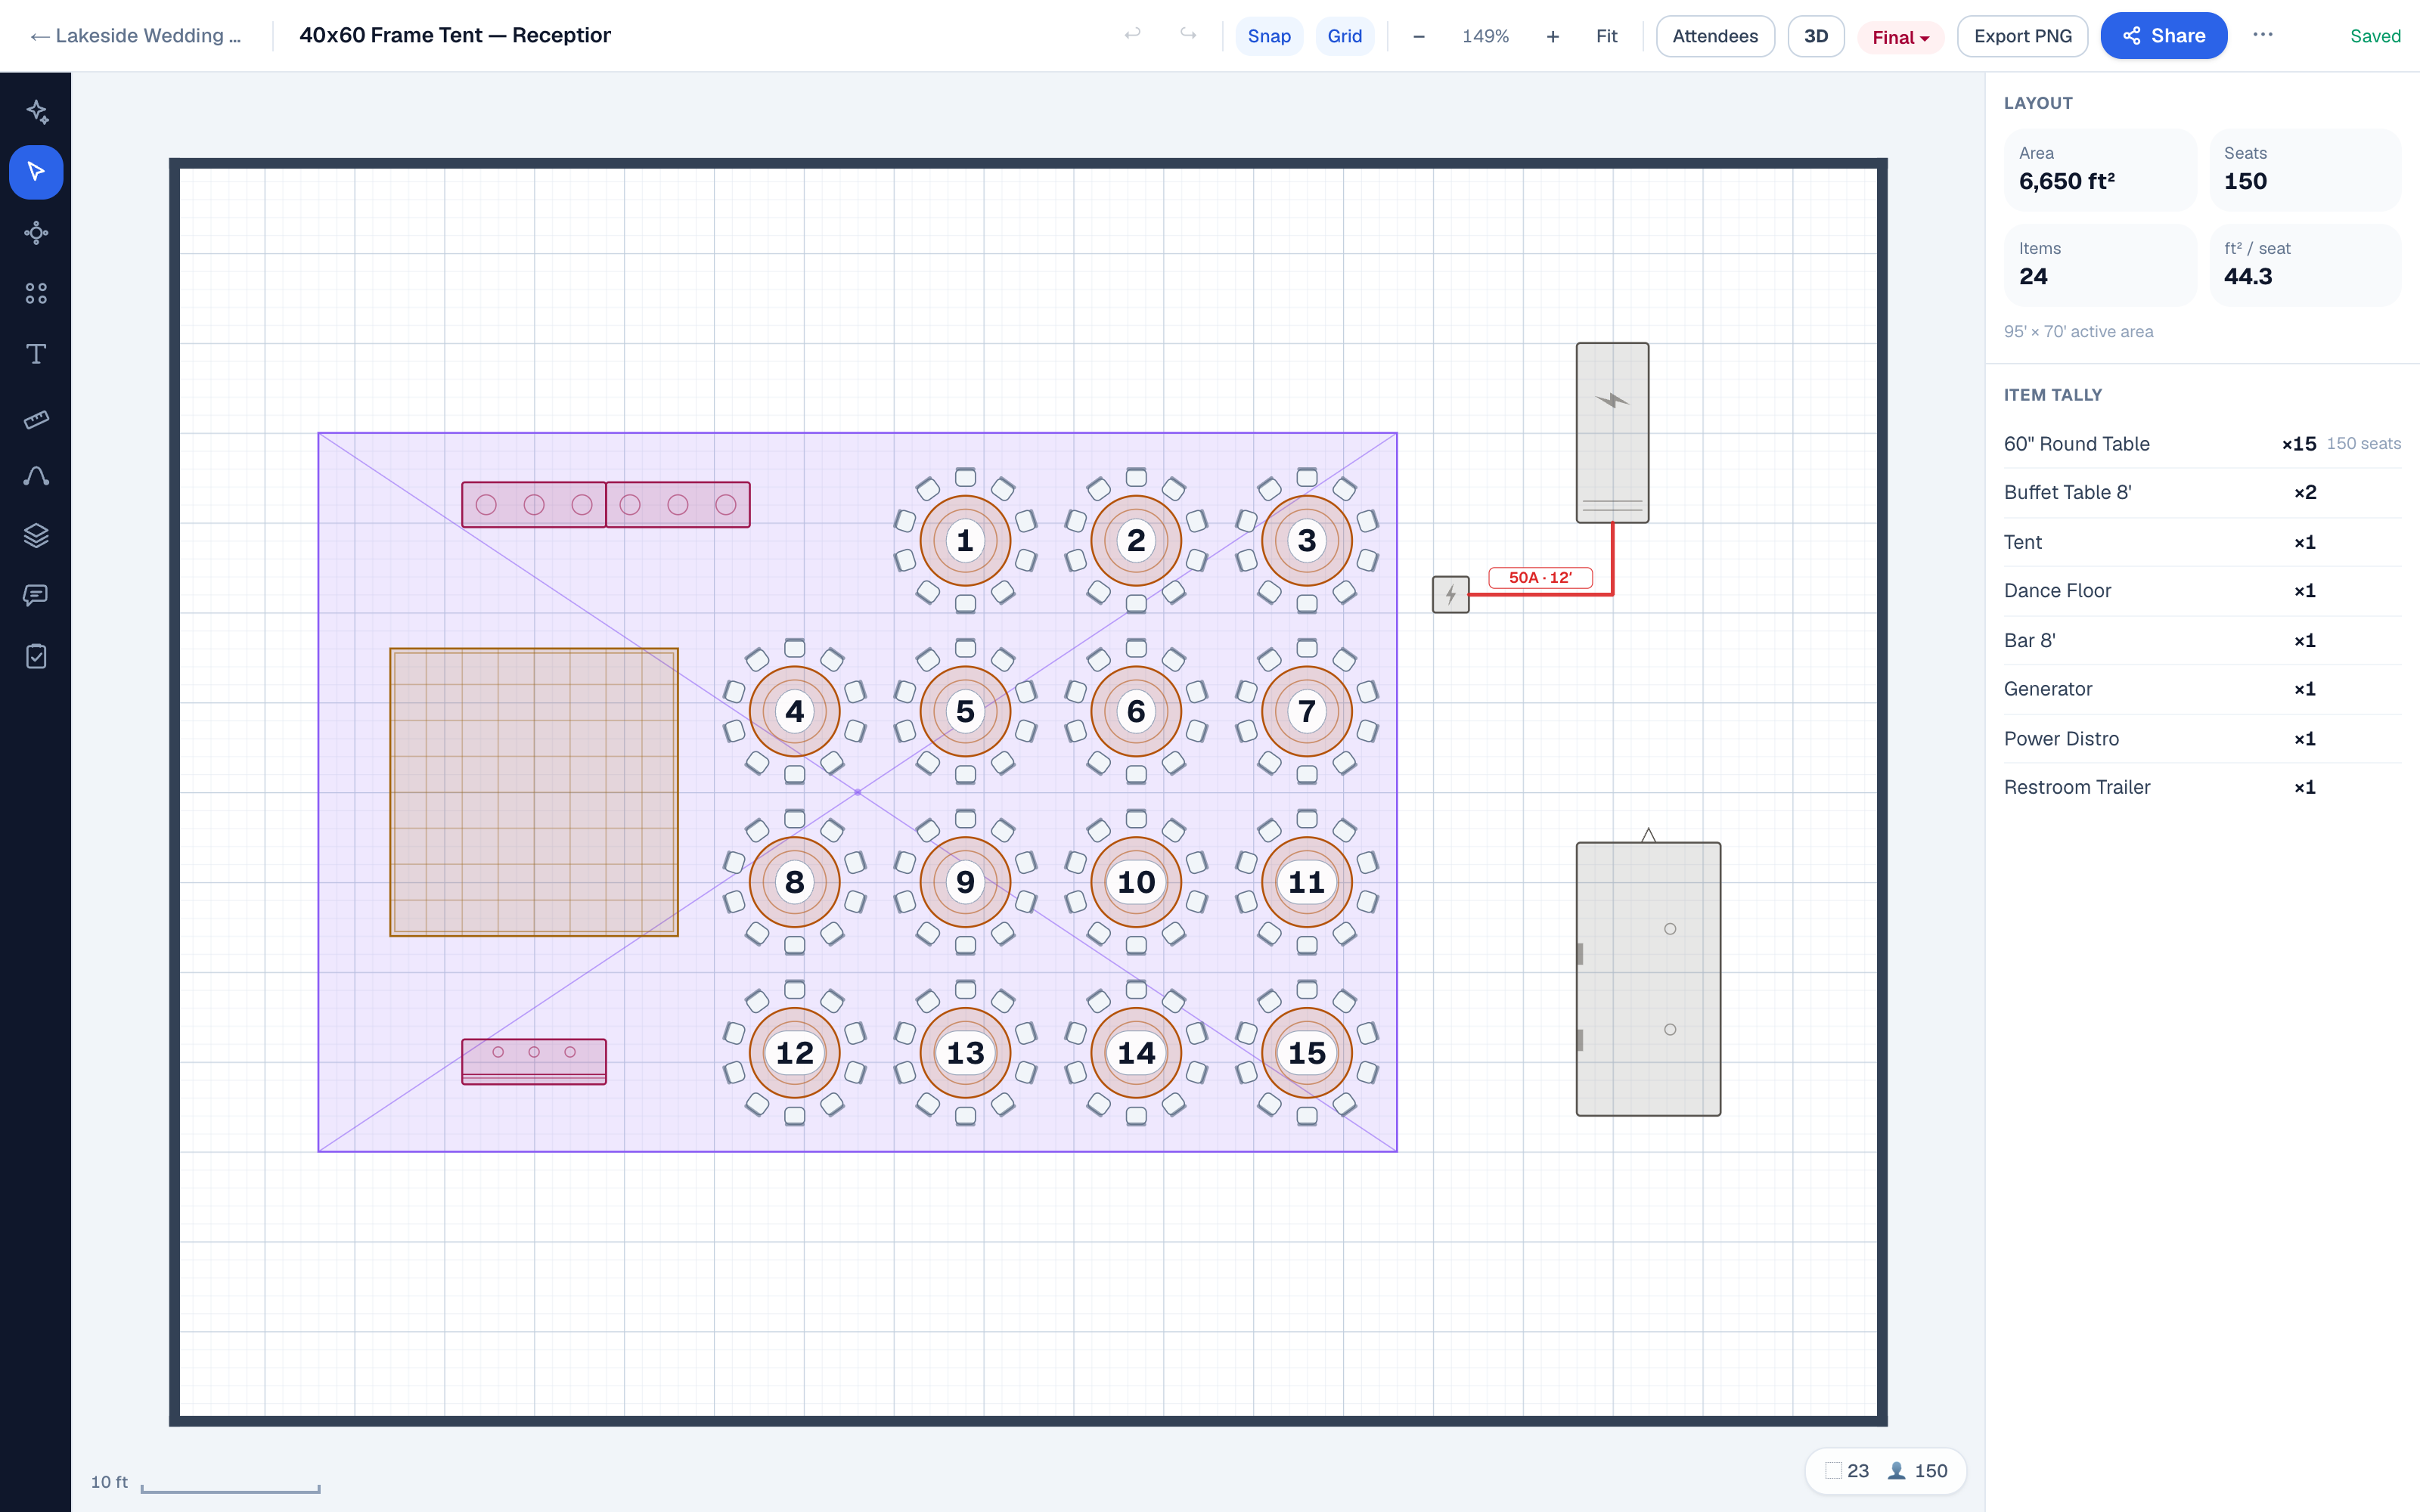
Task: Select the generator object on canvas
Action: (1612, 432)
